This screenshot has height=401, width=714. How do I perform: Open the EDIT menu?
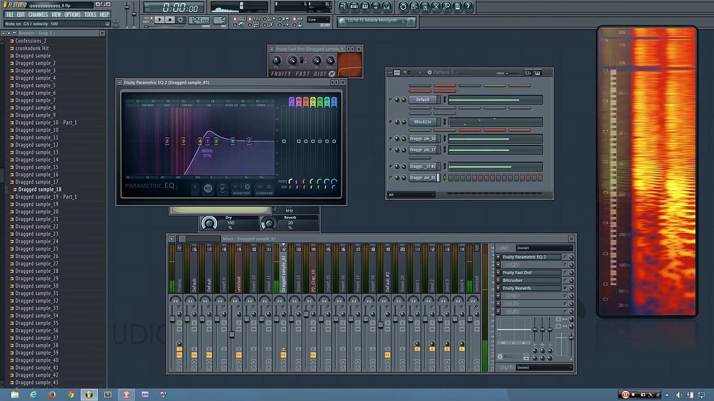[x=21, y=14]
